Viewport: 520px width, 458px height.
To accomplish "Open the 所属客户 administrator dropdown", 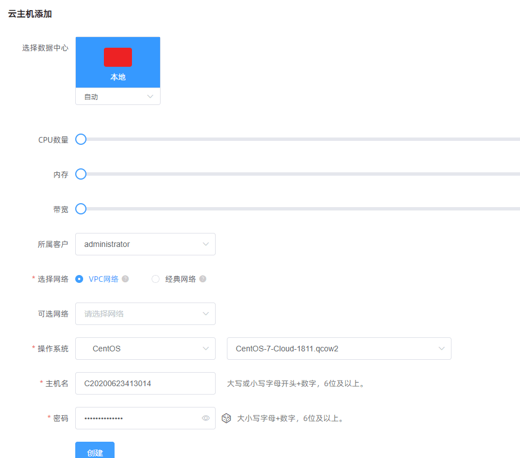I will [x=145, y=244].
